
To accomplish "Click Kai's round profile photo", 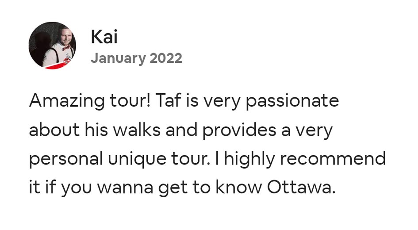I will tap(52, 45).
